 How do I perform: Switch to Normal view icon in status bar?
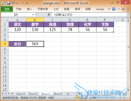tap(77, 98)
